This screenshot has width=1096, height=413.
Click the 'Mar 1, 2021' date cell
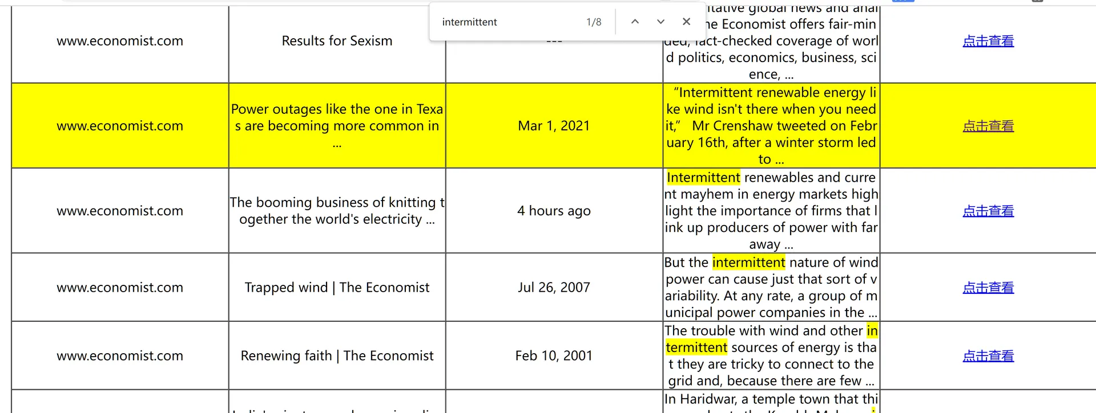pos(554,126)
